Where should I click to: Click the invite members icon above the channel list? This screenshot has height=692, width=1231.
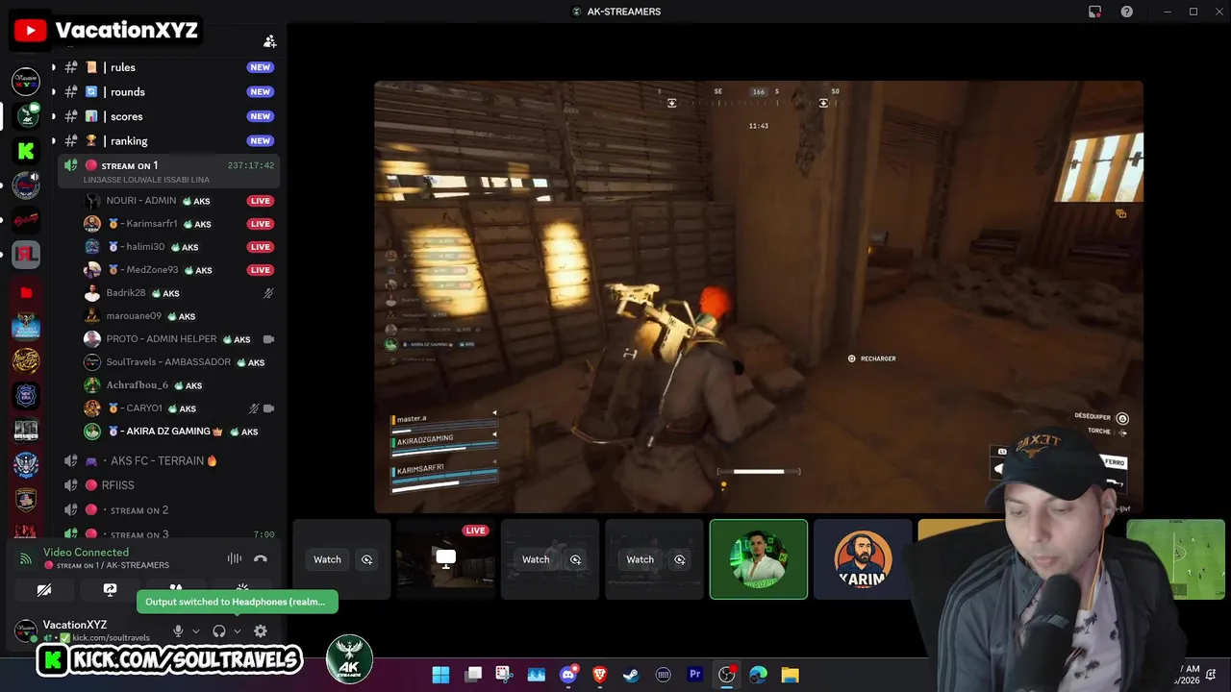270,41
